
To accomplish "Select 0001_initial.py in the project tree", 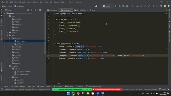I will coord(21,41).
